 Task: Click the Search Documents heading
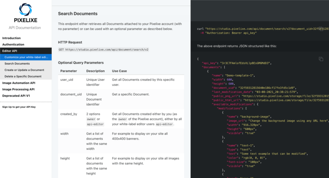tap(78, 14)
